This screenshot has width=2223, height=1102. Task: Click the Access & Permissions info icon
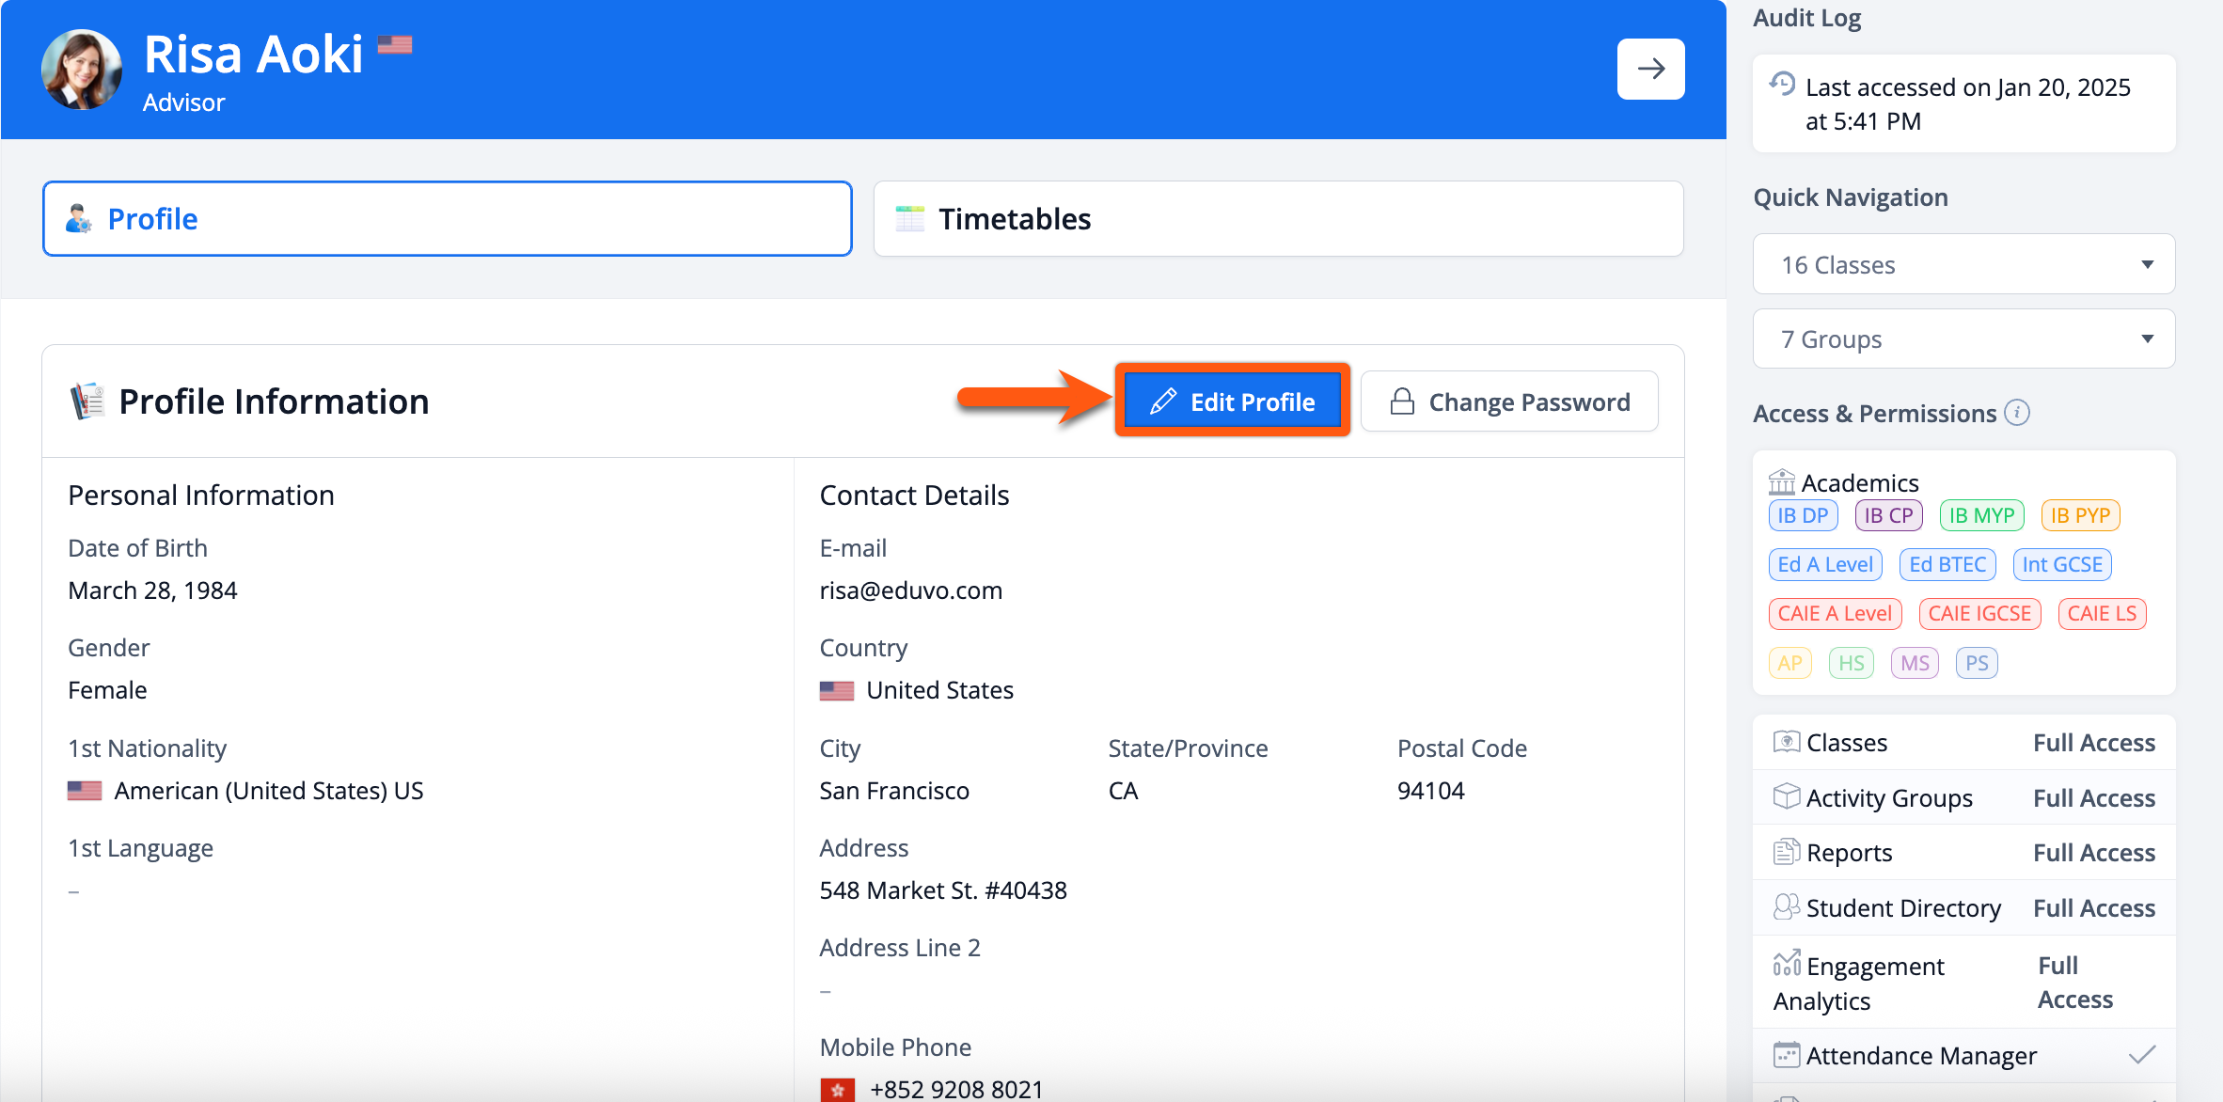pos(2017,413)
